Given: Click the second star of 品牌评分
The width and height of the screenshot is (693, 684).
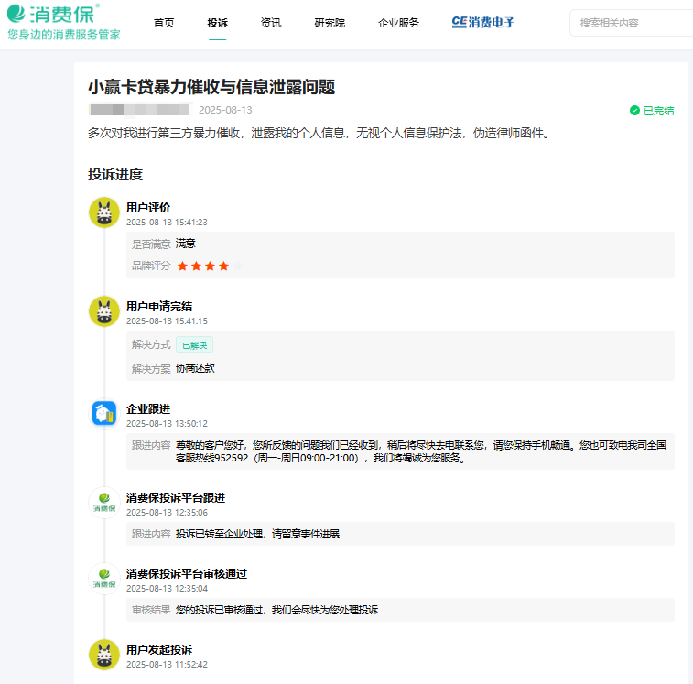Looking at the screenshot, I should 196,266.
